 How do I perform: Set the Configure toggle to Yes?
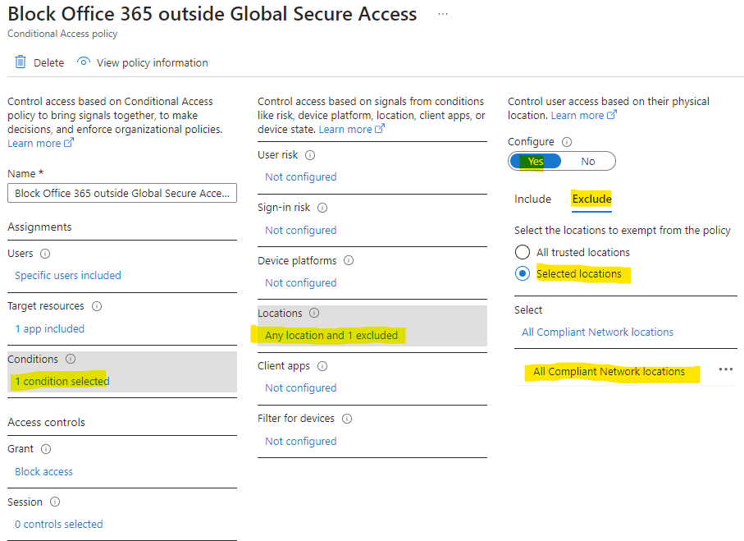pos(535,162)
